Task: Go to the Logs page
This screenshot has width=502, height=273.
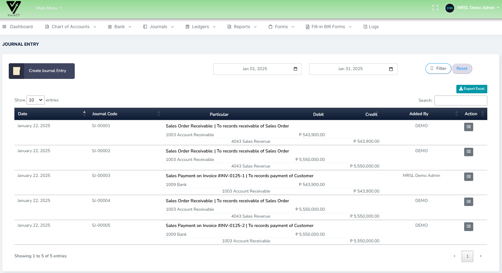Action: coord(371,27)
